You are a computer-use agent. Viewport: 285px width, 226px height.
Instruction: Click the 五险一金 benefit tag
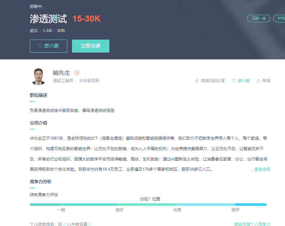tap(259, 18)
